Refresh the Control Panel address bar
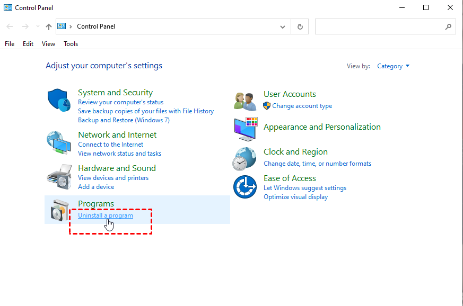Screen dimensions: 463x306 click(300, 26)
